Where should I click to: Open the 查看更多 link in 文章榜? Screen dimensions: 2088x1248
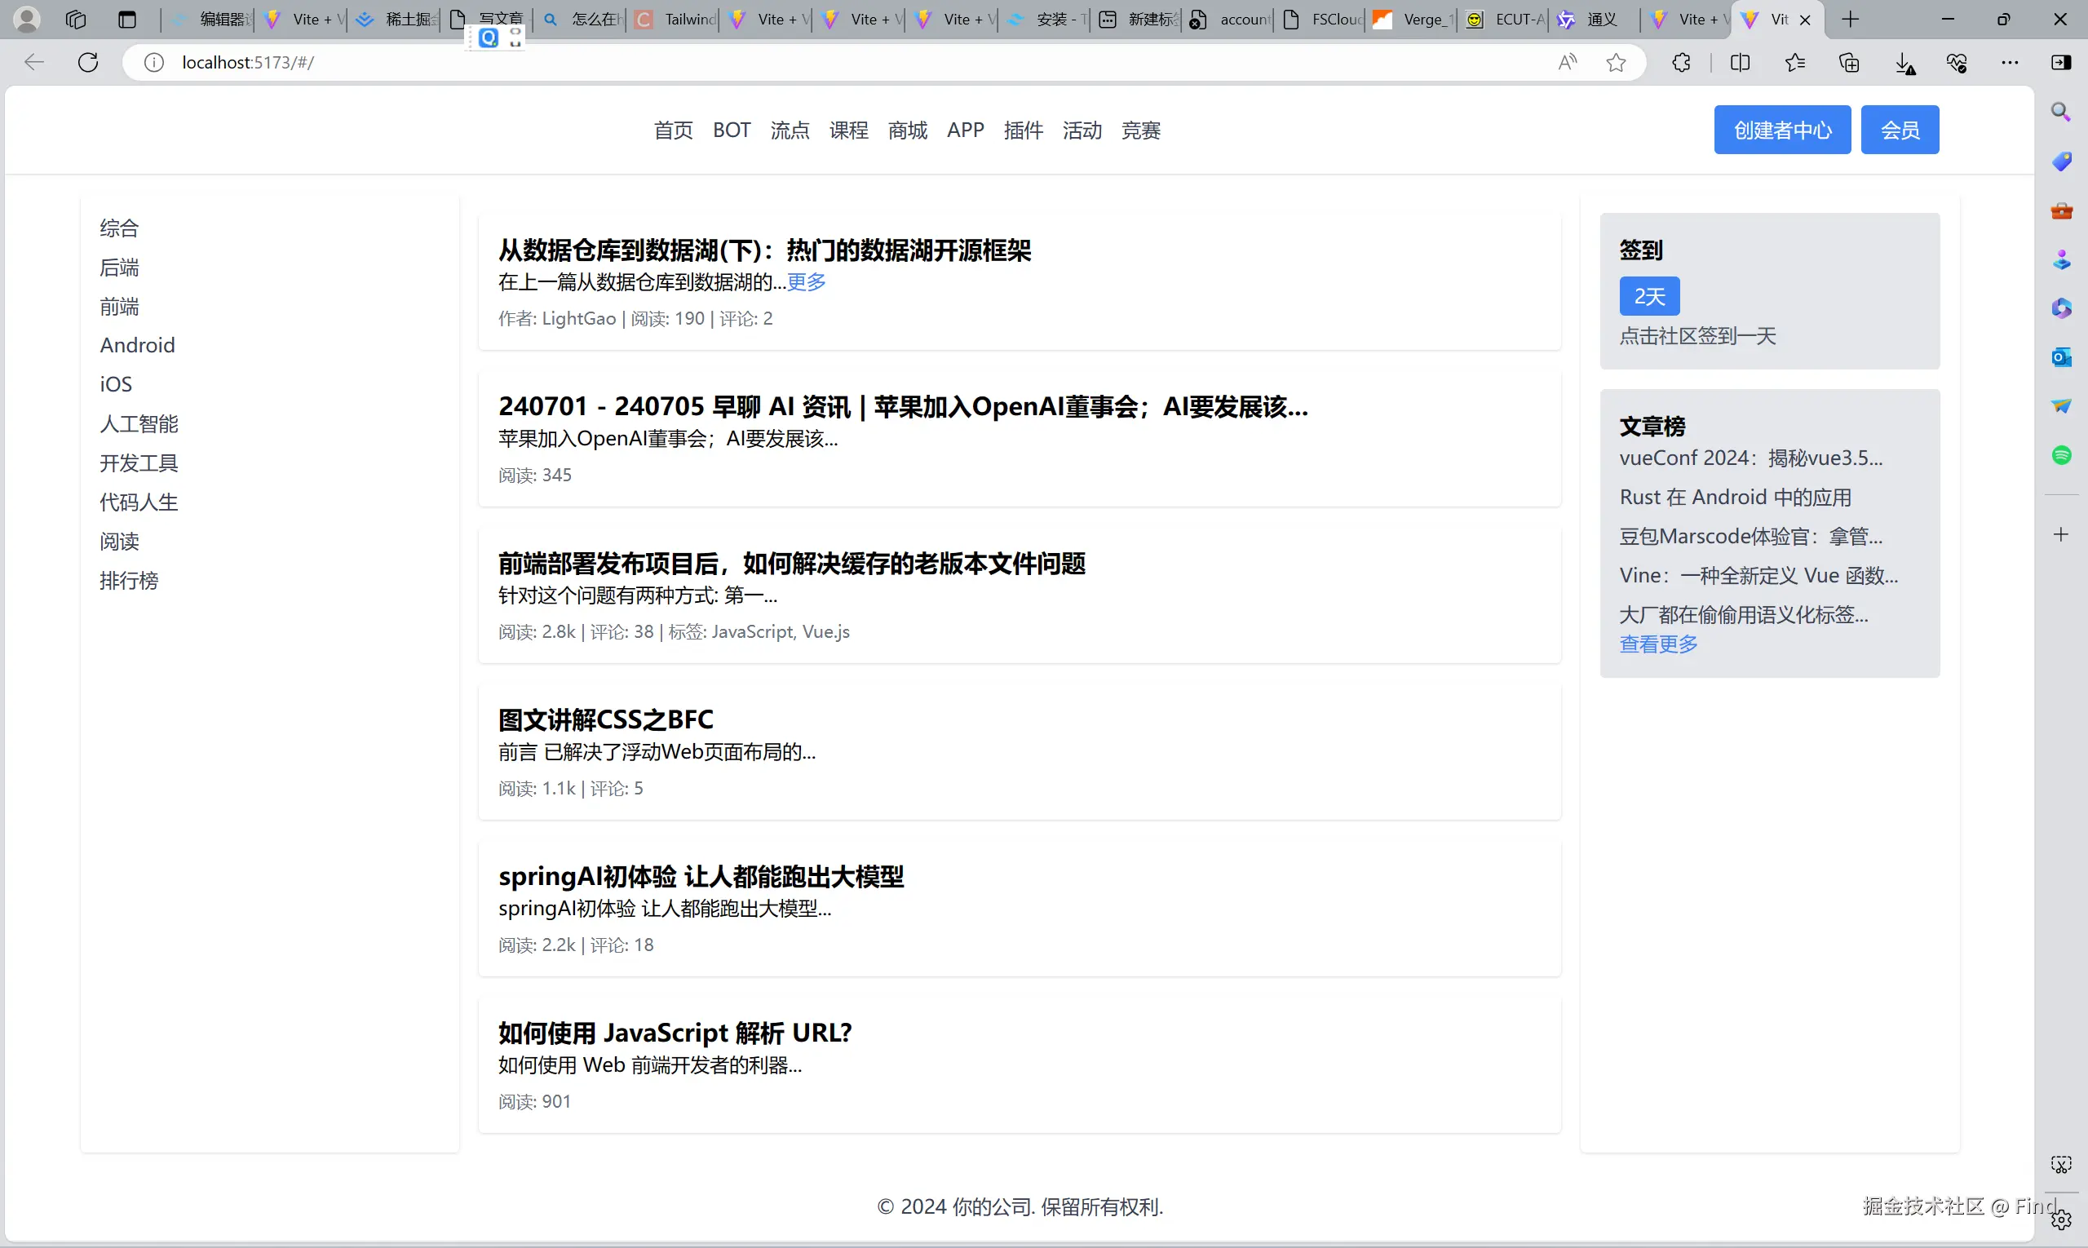1658,644
